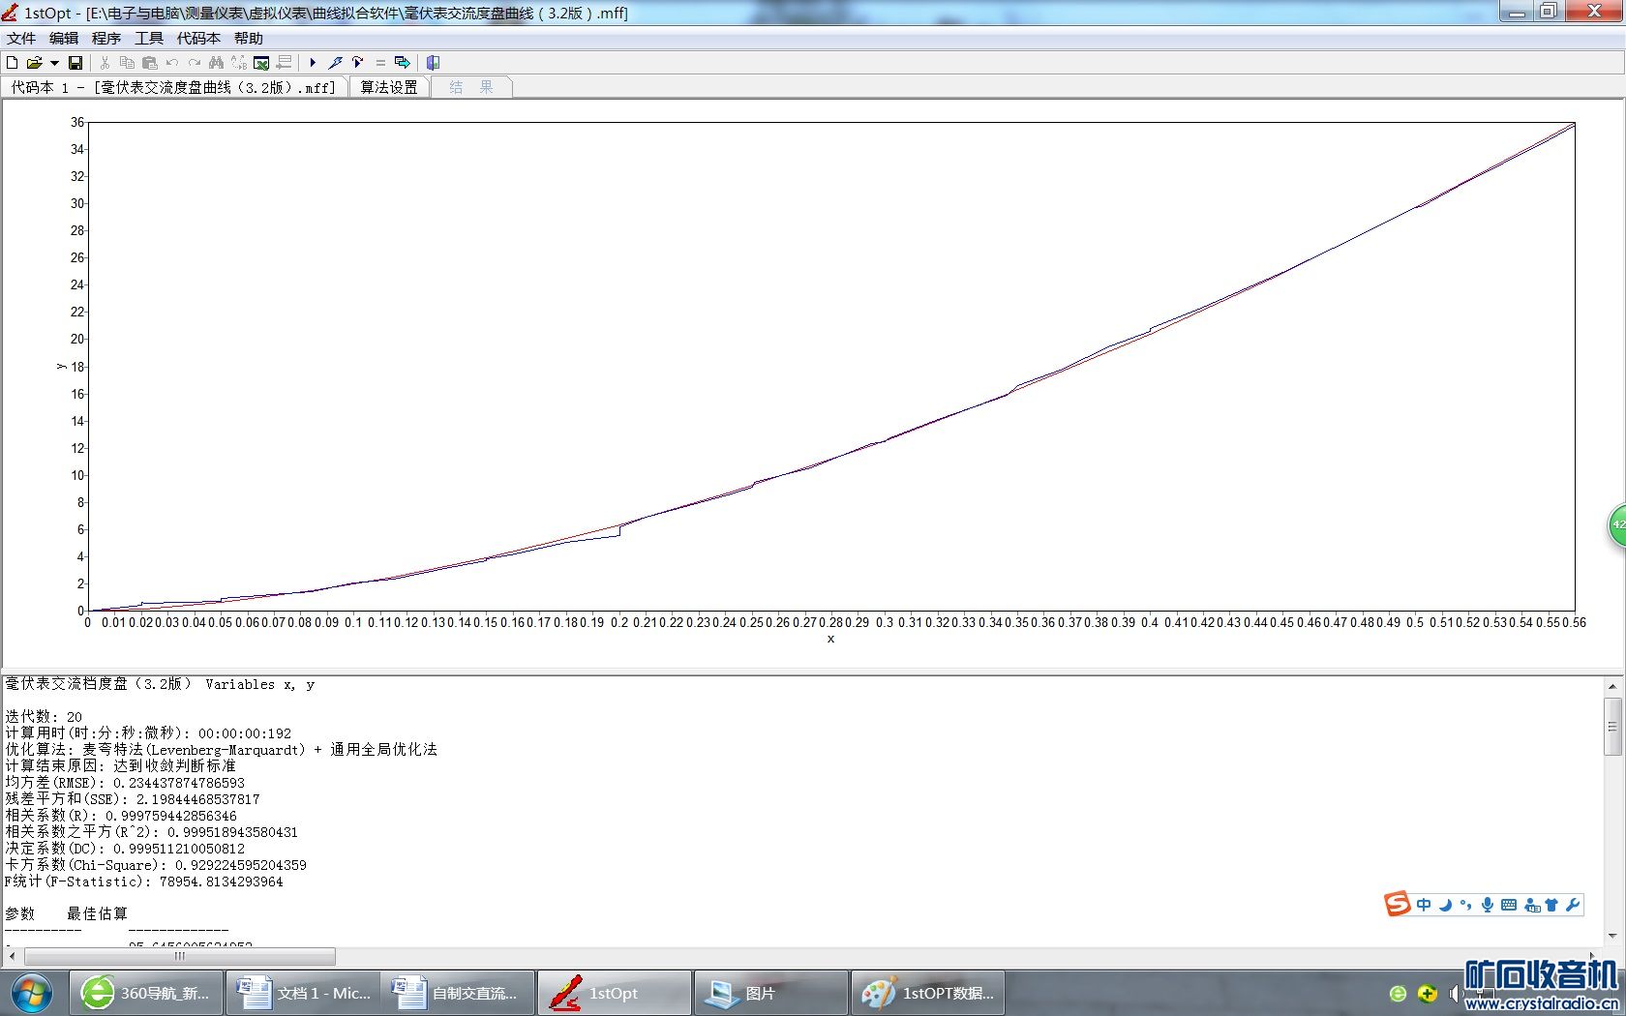Viewport: 1626px width, 1016px height.
Task: Click the volume speaker tray icon
Action: [1455, 994]
